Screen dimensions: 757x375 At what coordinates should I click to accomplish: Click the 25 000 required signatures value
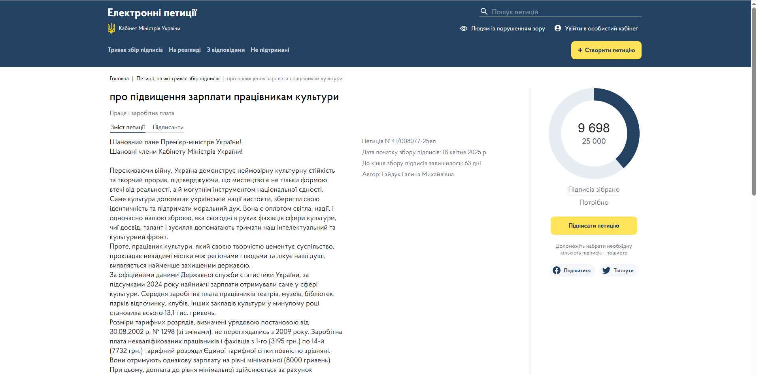point(594,141)
